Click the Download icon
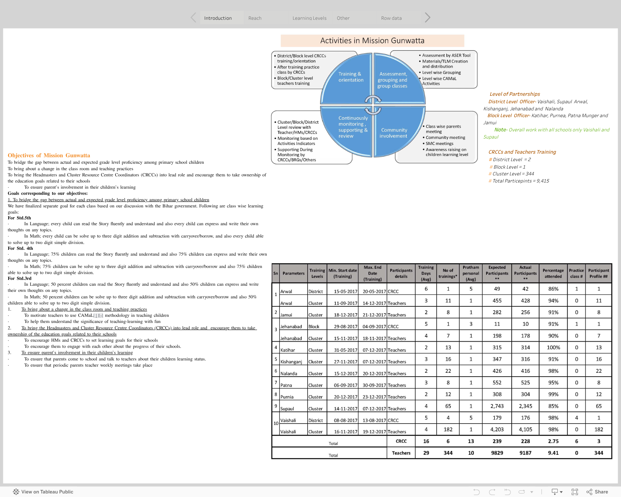This screenshot has width=621, height=497. [555, 492]
